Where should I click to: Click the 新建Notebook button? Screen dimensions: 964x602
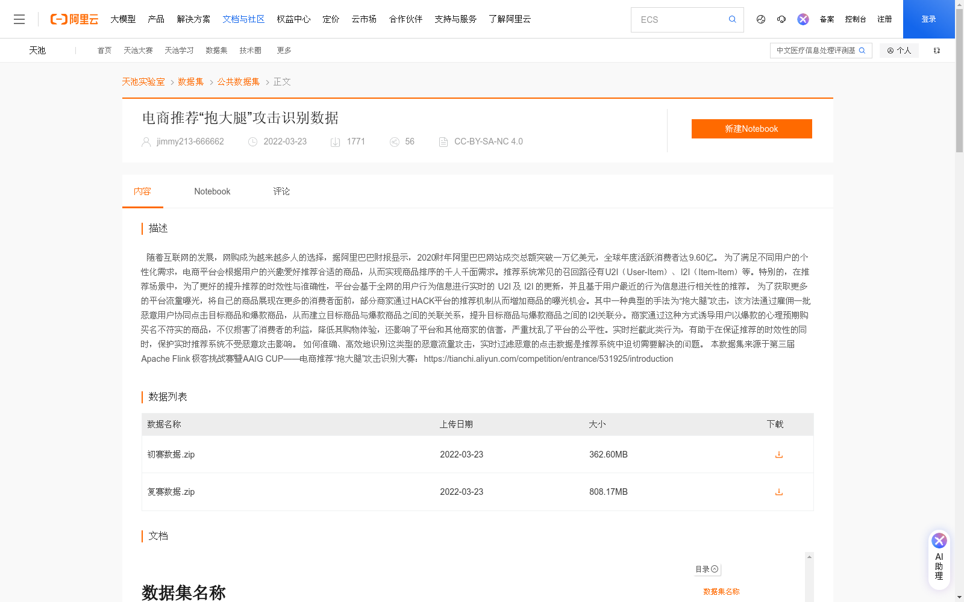click(x=751, y=129)
